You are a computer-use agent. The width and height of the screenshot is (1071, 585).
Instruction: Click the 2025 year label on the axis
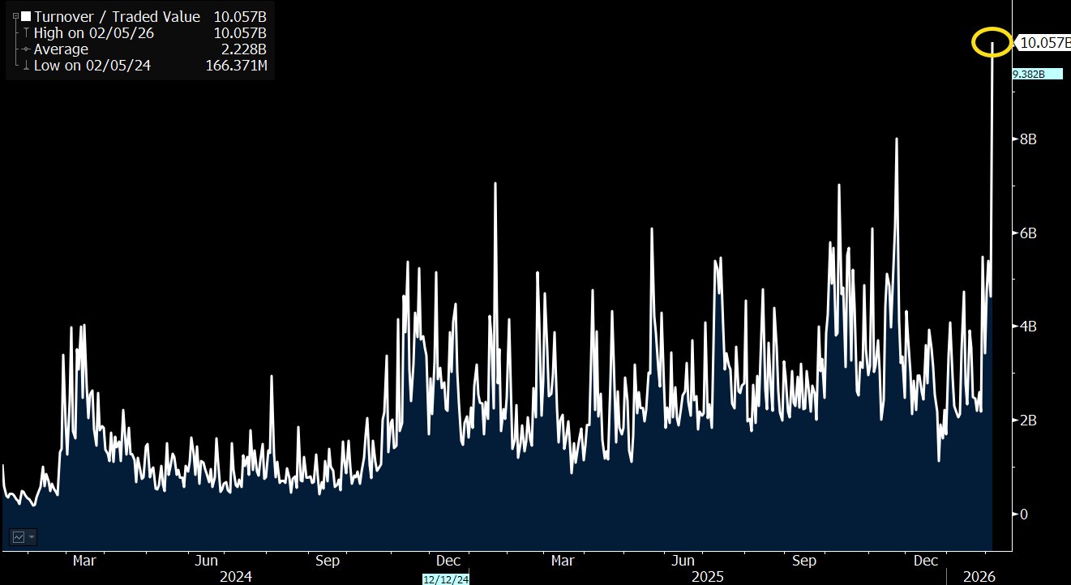tap(707, 577)
